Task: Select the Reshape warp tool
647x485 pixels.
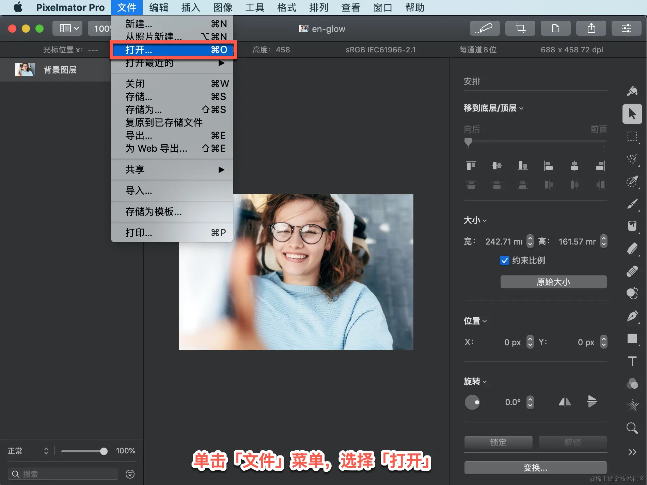Action: 632,293
